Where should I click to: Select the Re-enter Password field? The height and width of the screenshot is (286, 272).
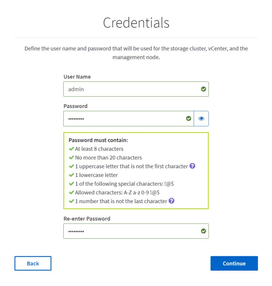[131, 231]
